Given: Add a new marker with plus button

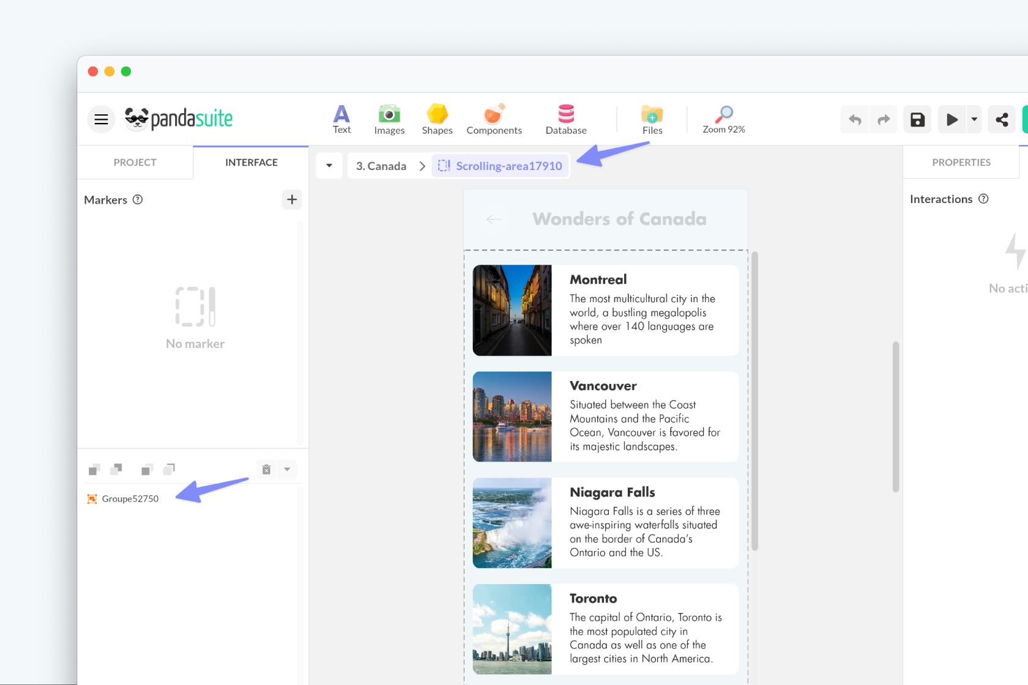Looking at the screenshot, I should point(292,199).
